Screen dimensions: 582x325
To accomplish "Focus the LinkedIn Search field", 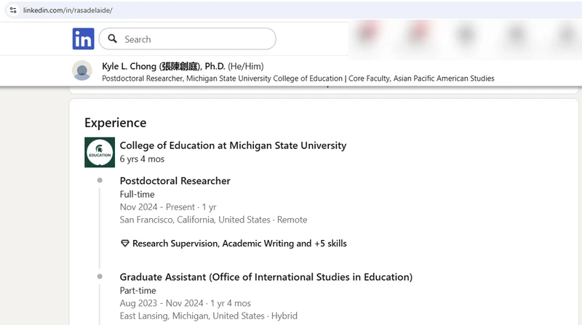I will 188,39.
